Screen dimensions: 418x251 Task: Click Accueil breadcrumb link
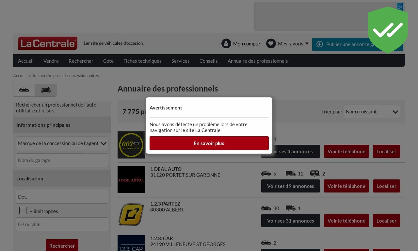(x=20, y=75)
